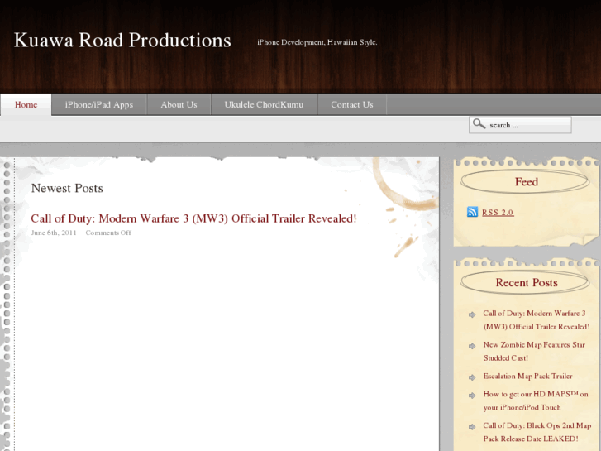Click the June 6th, 2011 date text
Screen dimensions: 601x451
pyautogui.click(x=54, y=233)
